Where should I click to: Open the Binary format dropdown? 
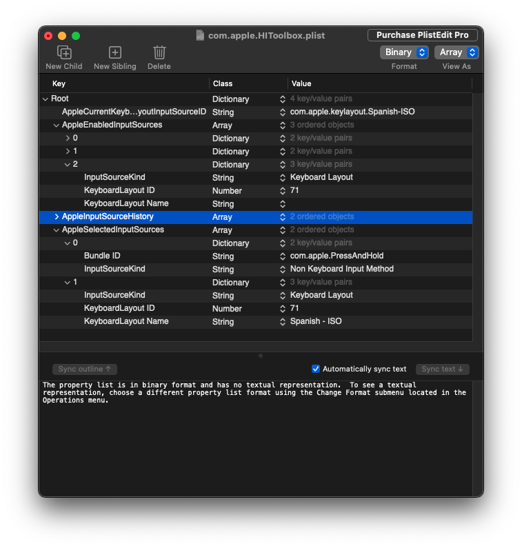tap(404, 52)
